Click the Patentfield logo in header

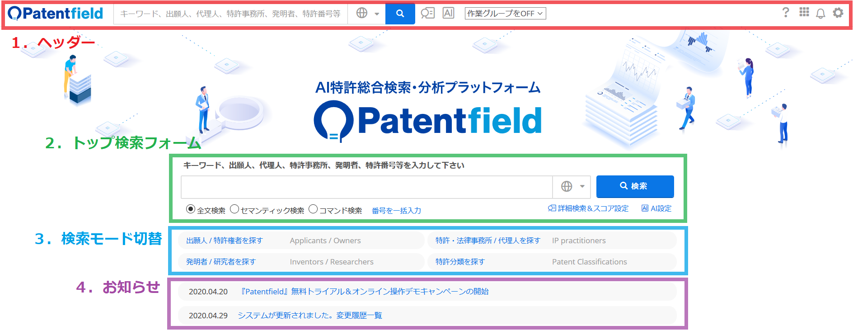56,14
